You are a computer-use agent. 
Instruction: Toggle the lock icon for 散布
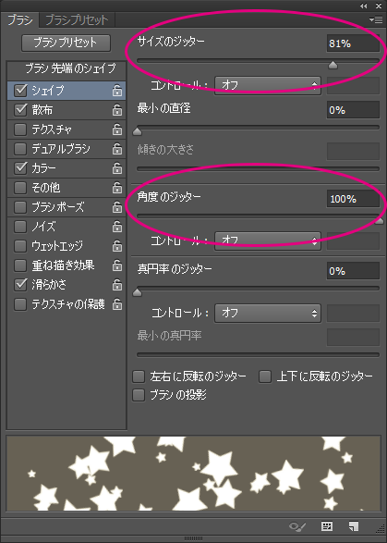click(x=117, y=110)
